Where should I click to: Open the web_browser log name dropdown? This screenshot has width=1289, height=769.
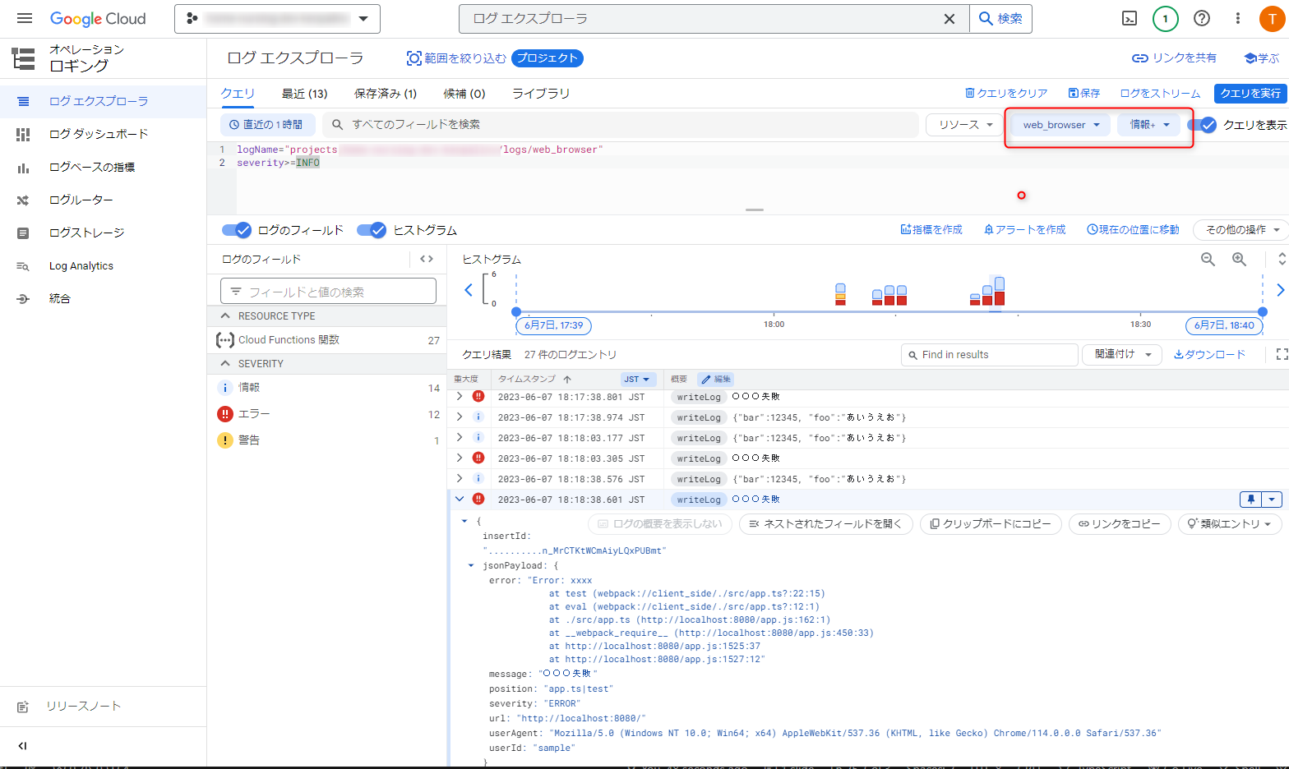1060,125
